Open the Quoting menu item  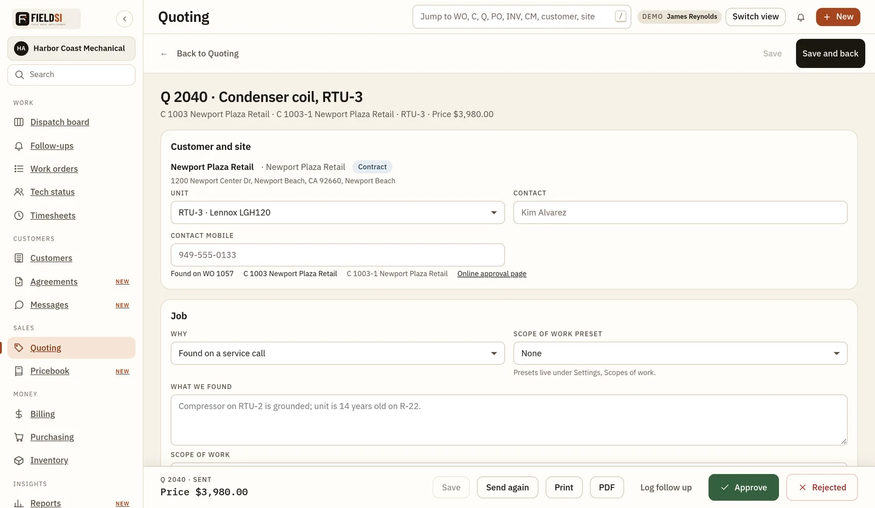click(x=71, y=348)
